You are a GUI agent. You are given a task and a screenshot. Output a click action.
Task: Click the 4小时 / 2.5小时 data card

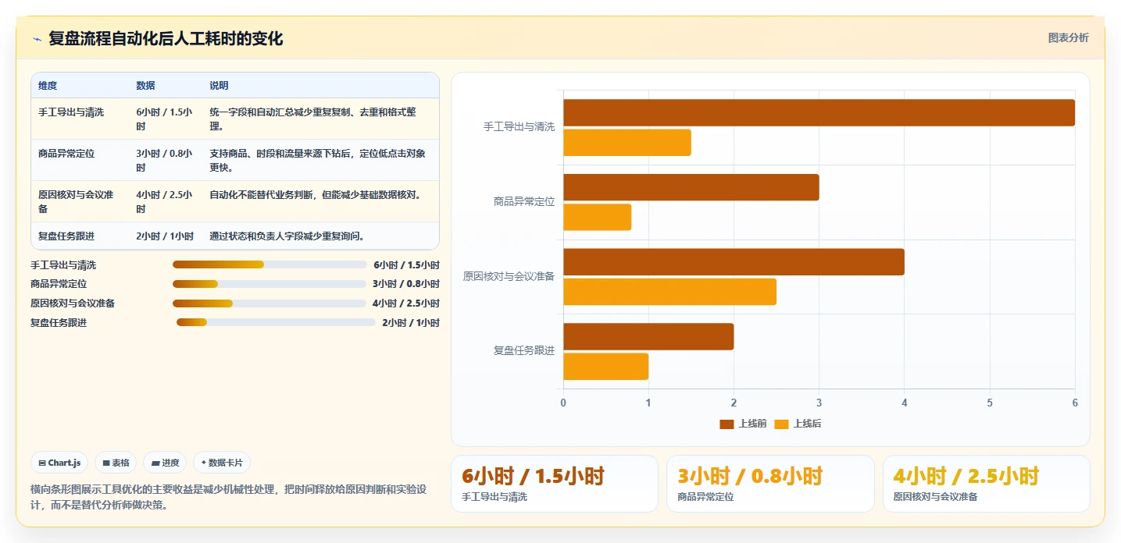[987, 484]
